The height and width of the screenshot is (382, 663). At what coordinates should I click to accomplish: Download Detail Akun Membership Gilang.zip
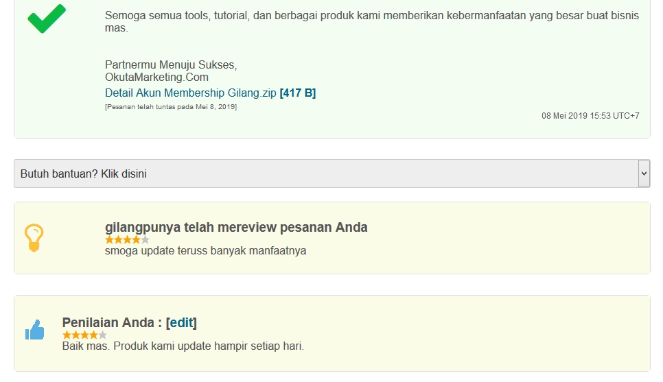[x=191, y=93]
